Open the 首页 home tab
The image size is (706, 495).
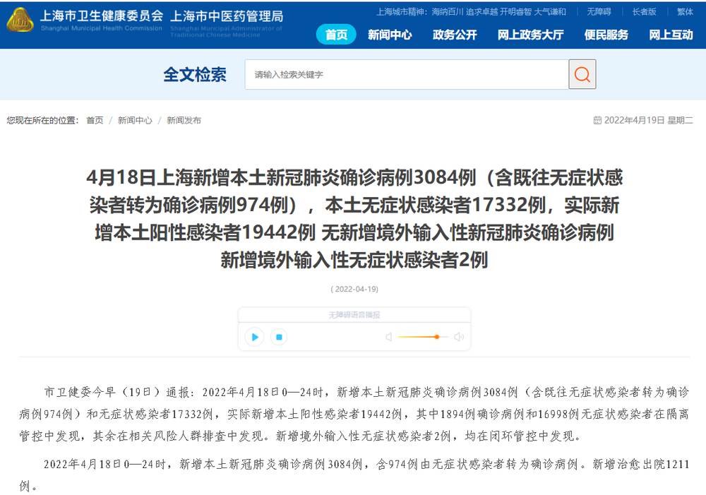(x=336, y=35)
